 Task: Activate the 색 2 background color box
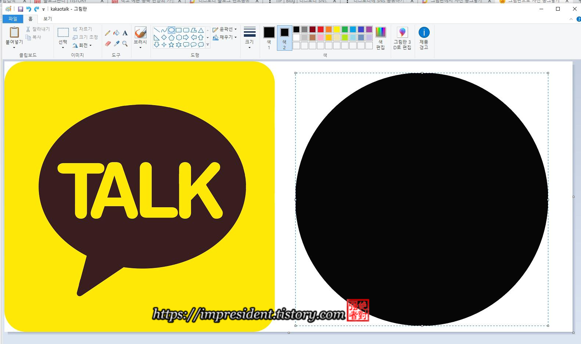[284, 37]
